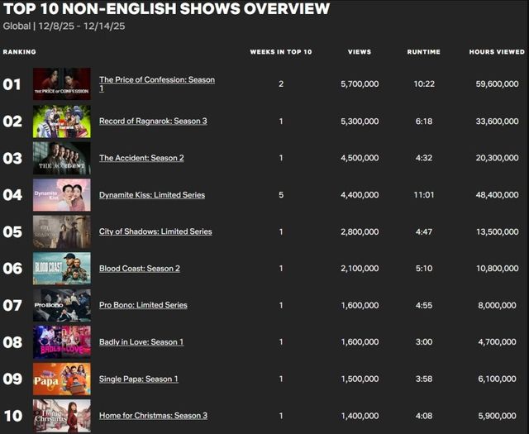
Task: Open Single Papa: Season 1 link
Action: pyautogui.click(x=138, y=379)
